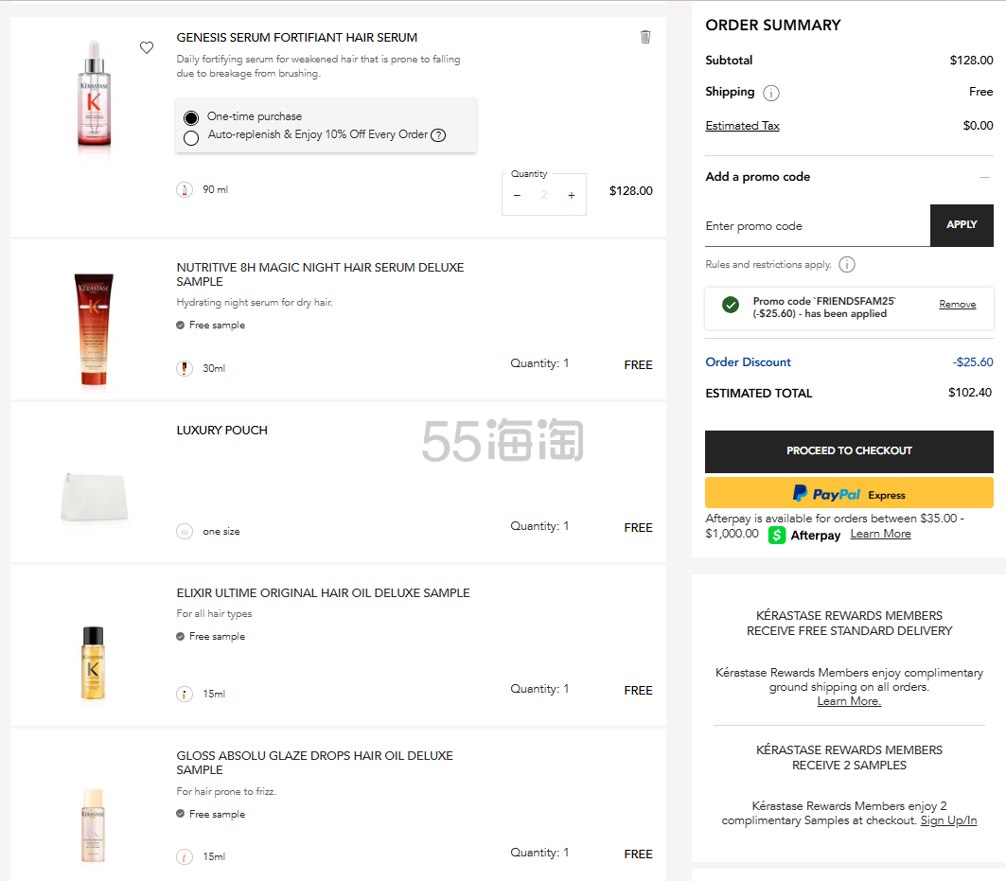Collapse the Add a promo code section

[x=984, y=177]
